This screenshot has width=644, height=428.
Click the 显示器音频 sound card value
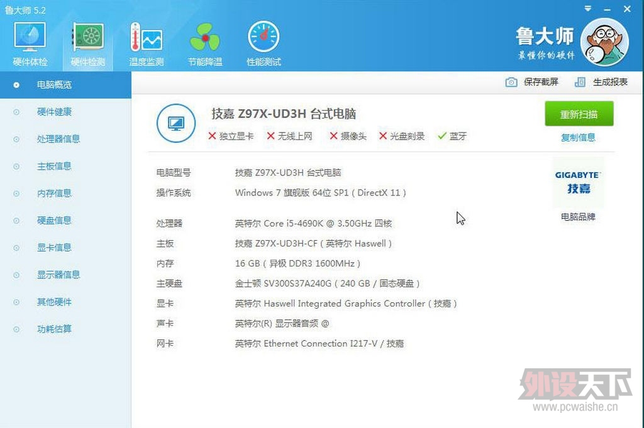pyautogui.click(x=282, y=324)
